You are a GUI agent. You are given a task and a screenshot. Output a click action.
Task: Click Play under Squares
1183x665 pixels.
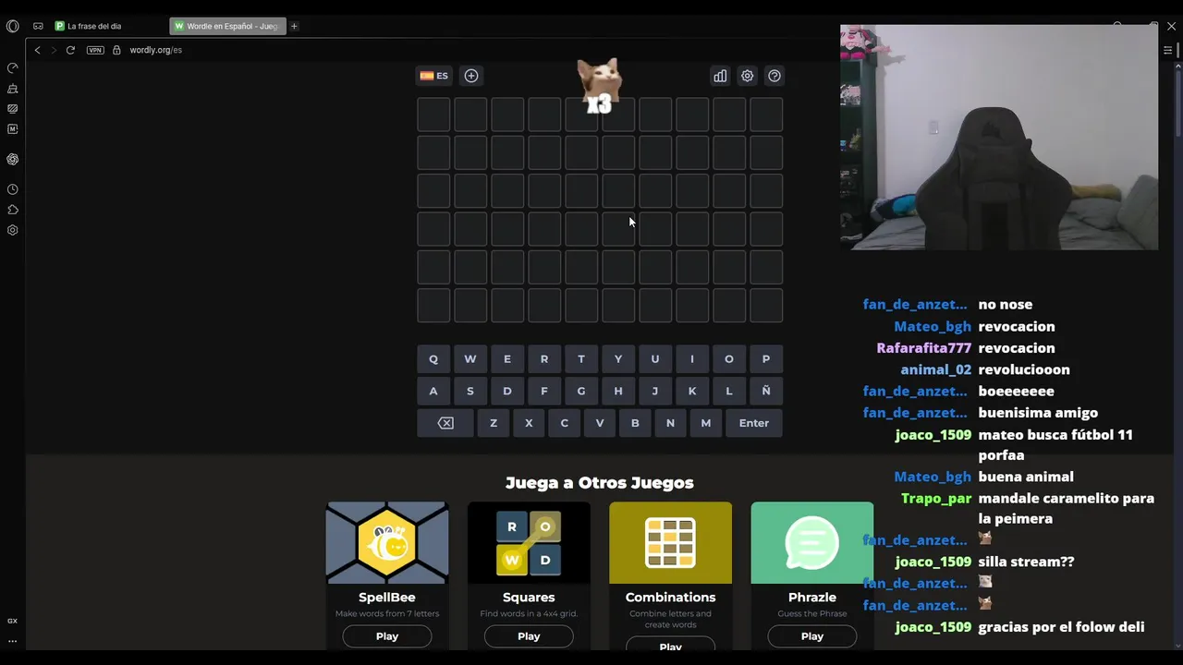[x=529, y=636]
